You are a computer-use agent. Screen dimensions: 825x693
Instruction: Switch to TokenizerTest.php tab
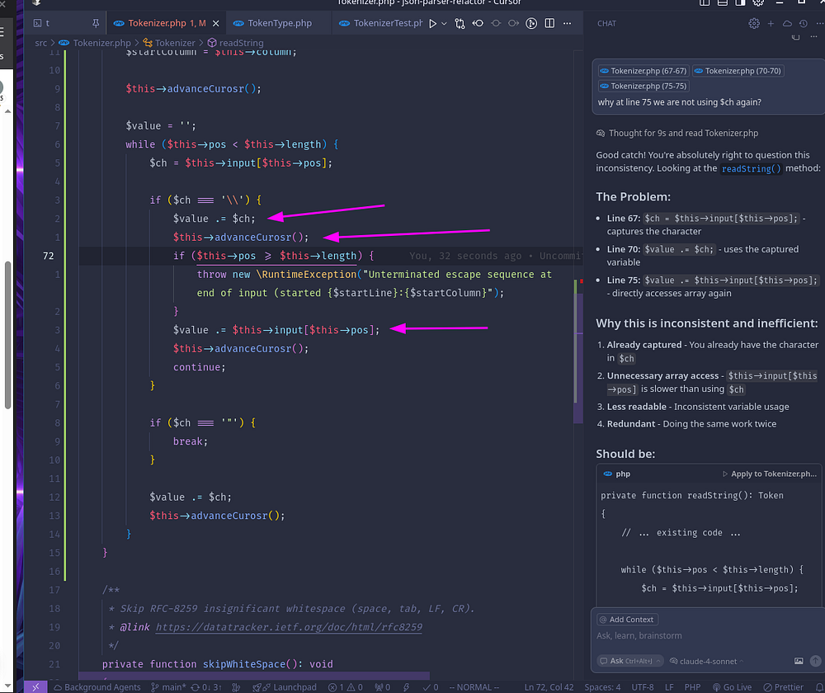pos(380,23)
